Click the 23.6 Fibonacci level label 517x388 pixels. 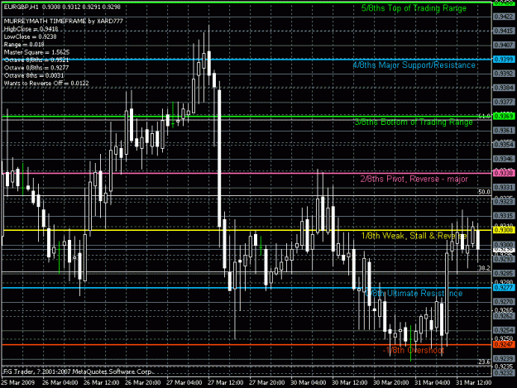coord(484,362)
